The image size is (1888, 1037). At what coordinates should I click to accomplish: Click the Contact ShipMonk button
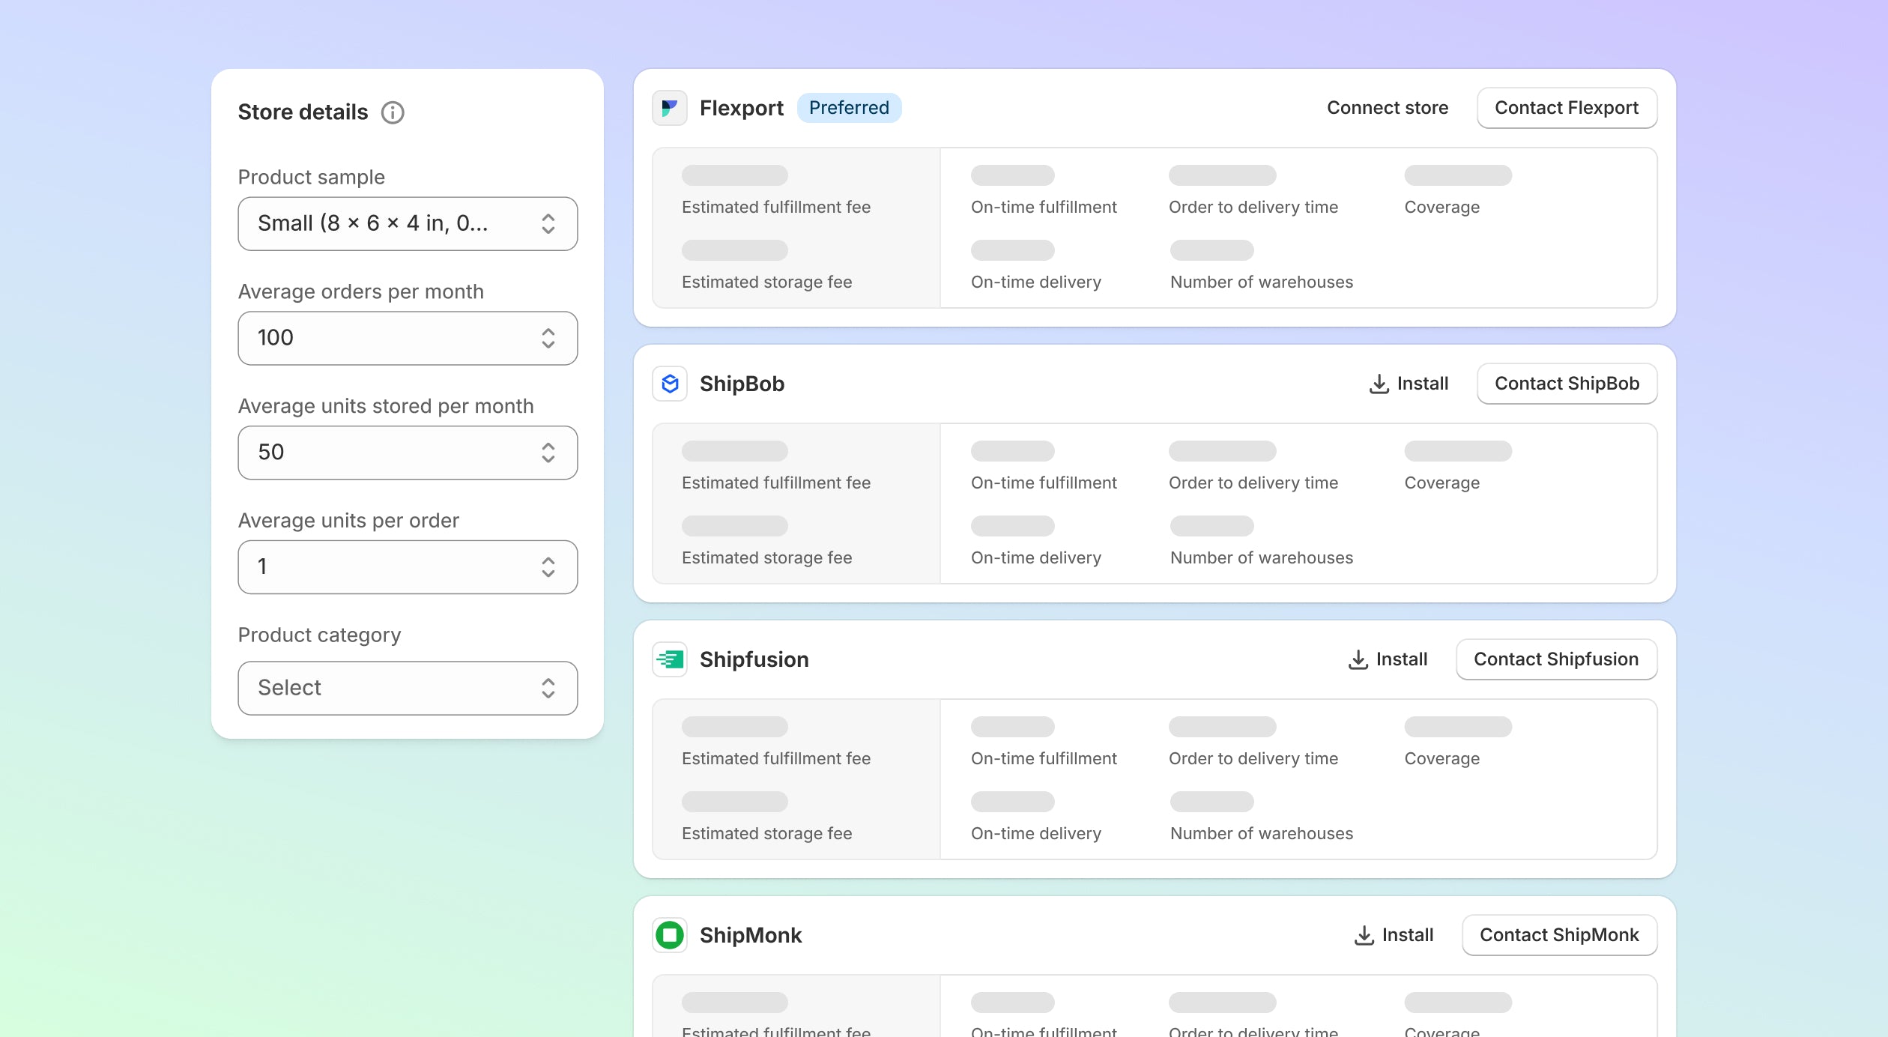tap(1559, 935)
